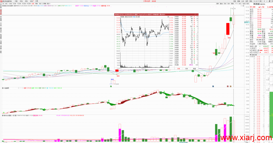Switch popup to the 分钟 tab

(x=186, y=69)
